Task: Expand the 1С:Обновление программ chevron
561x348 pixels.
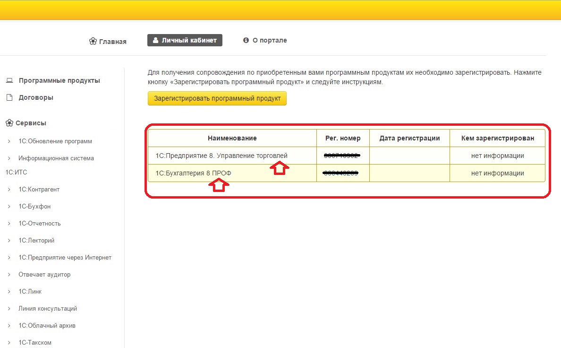Action: (9, 141)
